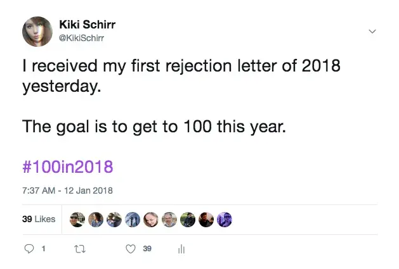This screenshot has width=399, height=269.
Task: Click the seventh liker avatar, person outdoors
Action: (x=188, y=220)
